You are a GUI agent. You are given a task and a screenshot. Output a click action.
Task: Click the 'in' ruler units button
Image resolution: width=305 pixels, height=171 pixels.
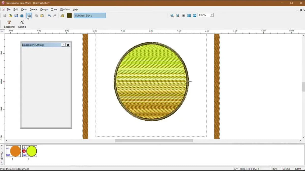click(2, 31)
